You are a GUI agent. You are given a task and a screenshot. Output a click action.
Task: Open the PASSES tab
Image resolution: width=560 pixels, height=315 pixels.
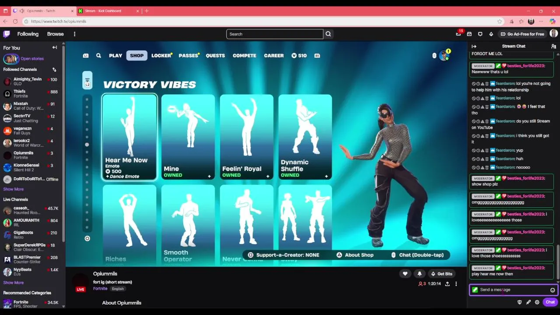point(188,56)
